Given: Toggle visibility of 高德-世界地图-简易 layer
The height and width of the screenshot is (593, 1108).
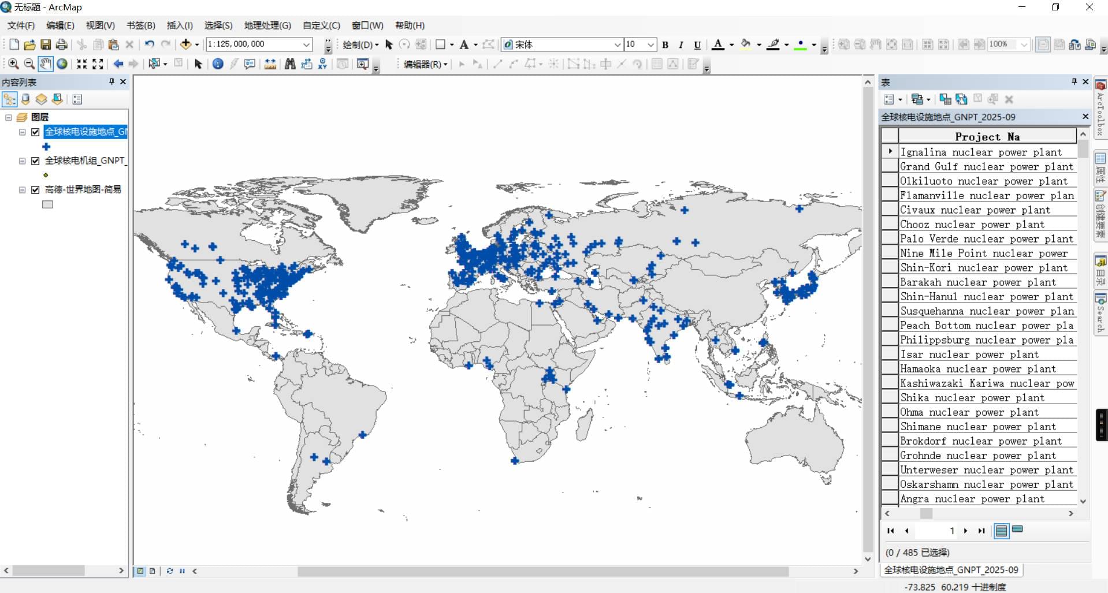Looking at the screenshot, I should (35, 189).
